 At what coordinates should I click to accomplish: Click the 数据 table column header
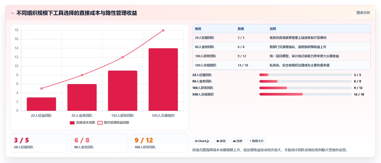[241, 29]
